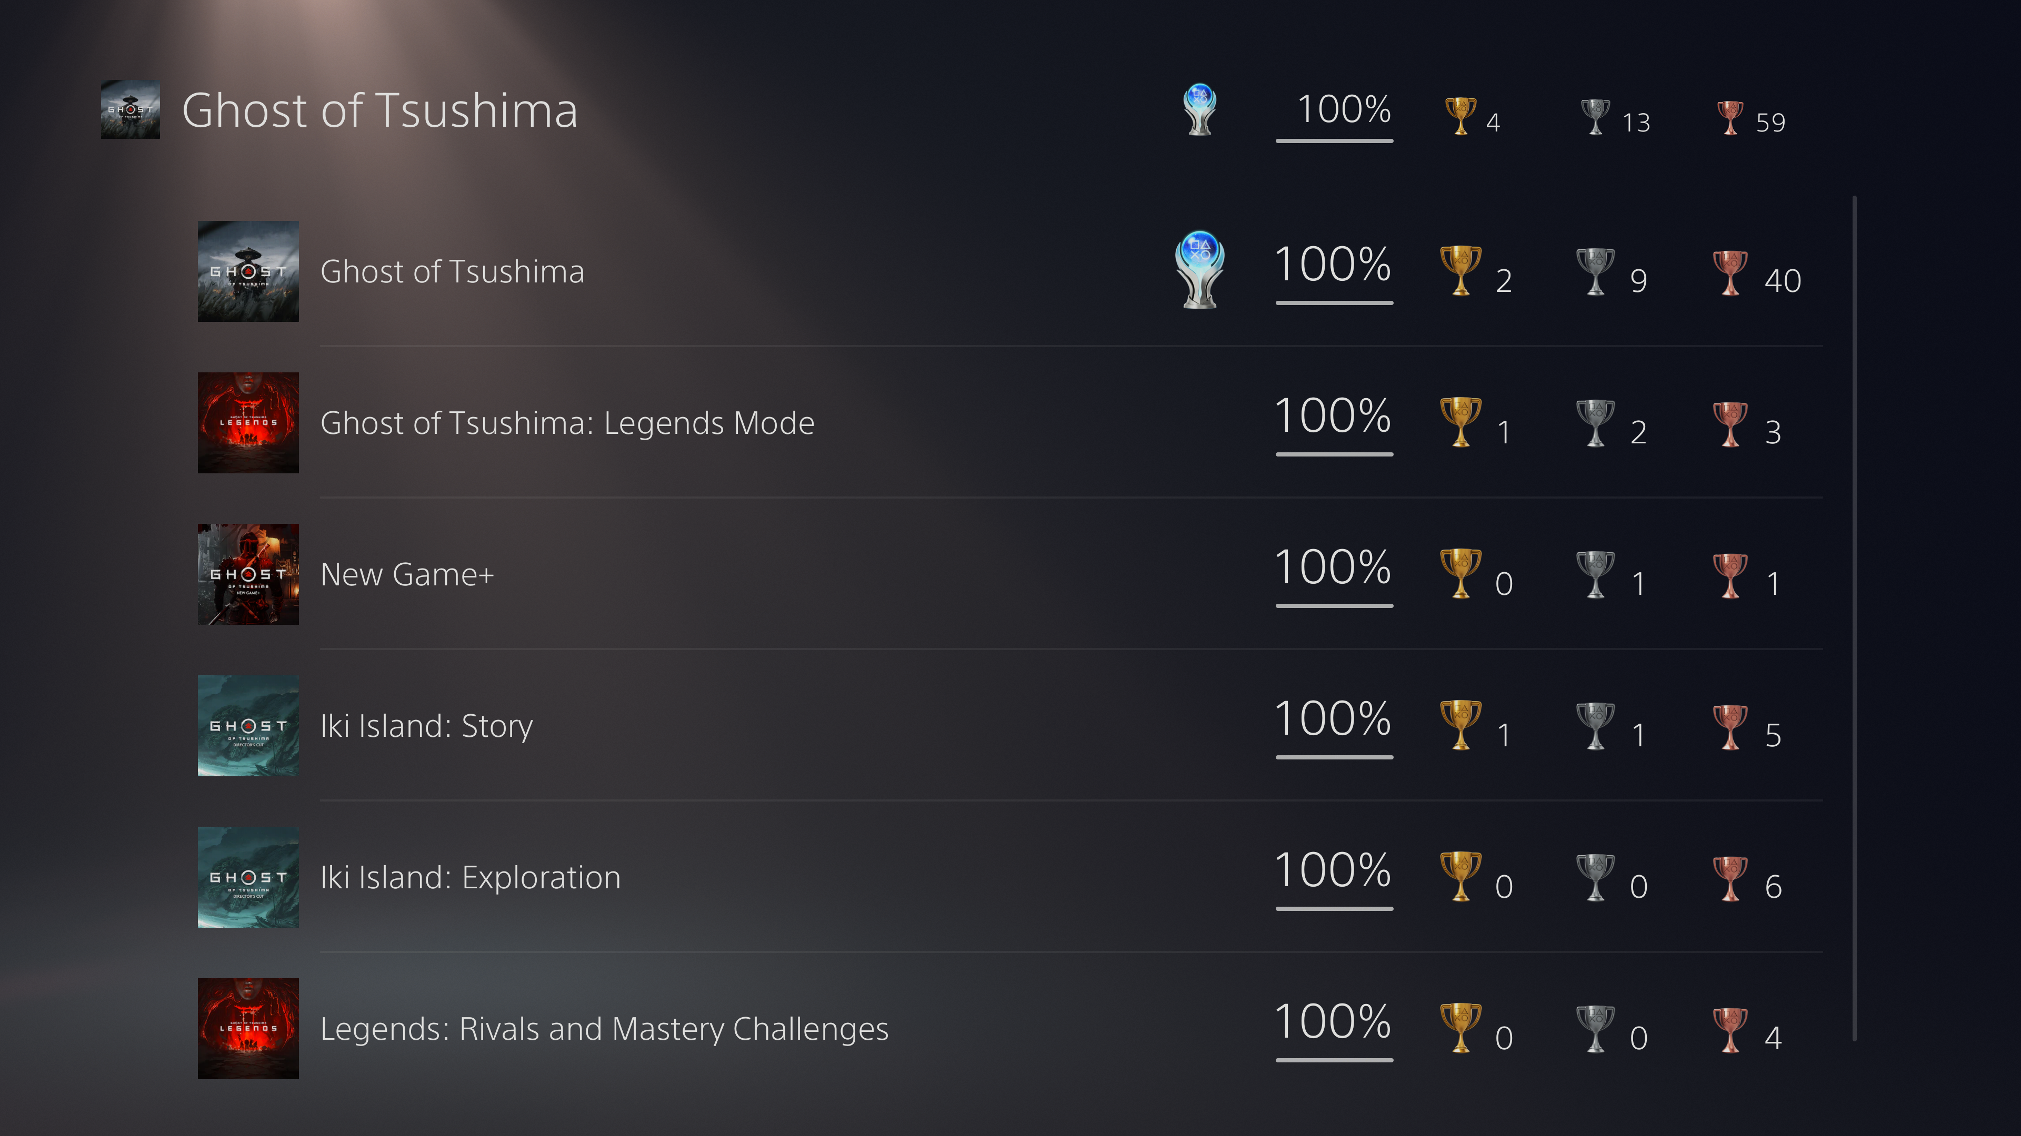2021x1136 pixels.
Task: Click the gold trophy in the Rivals and Mastery row
Action: click(x=1460, y=1028)
